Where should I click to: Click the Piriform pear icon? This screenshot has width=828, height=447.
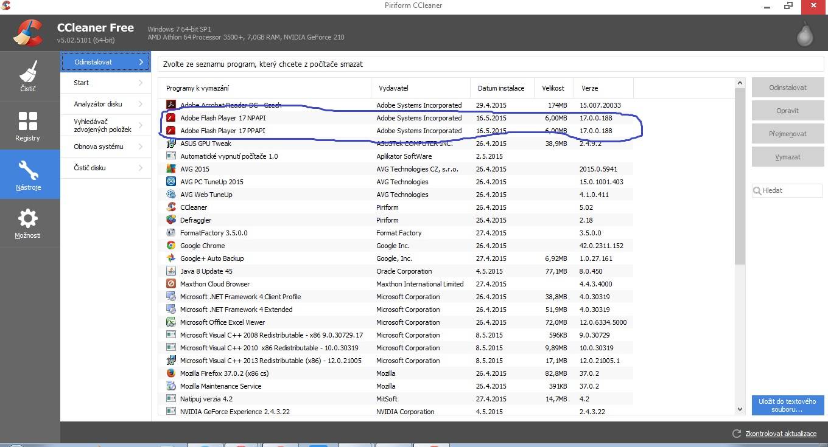pos(805,35)
